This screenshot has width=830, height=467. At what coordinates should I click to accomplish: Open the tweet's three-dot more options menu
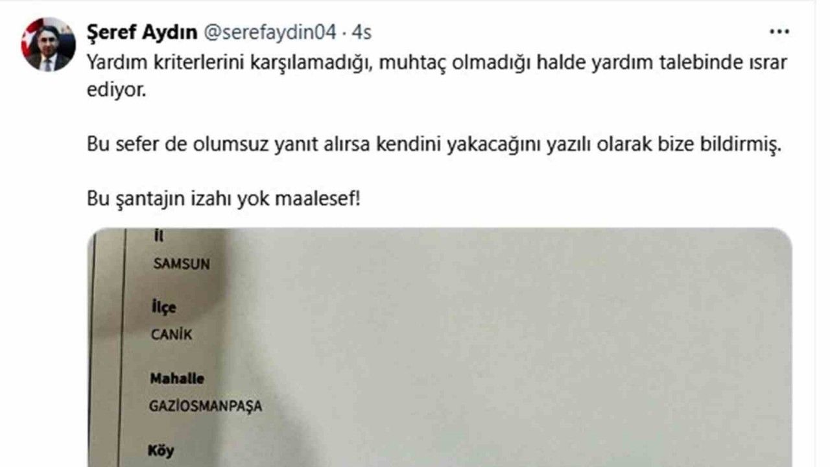click(x=779, y=32)
